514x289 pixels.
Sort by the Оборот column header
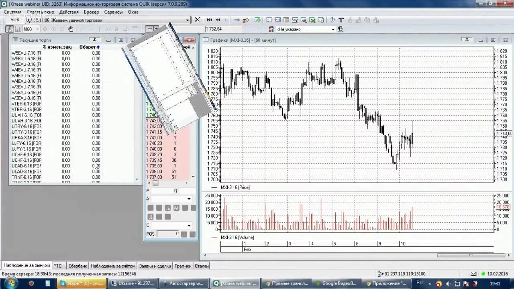click(89, 47)
